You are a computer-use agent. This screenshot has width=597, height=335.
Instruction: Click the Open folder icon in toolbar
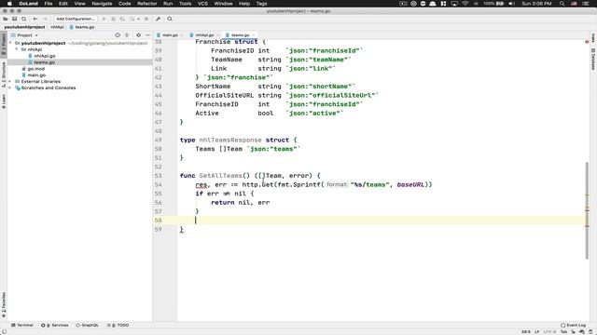(6, 19)
